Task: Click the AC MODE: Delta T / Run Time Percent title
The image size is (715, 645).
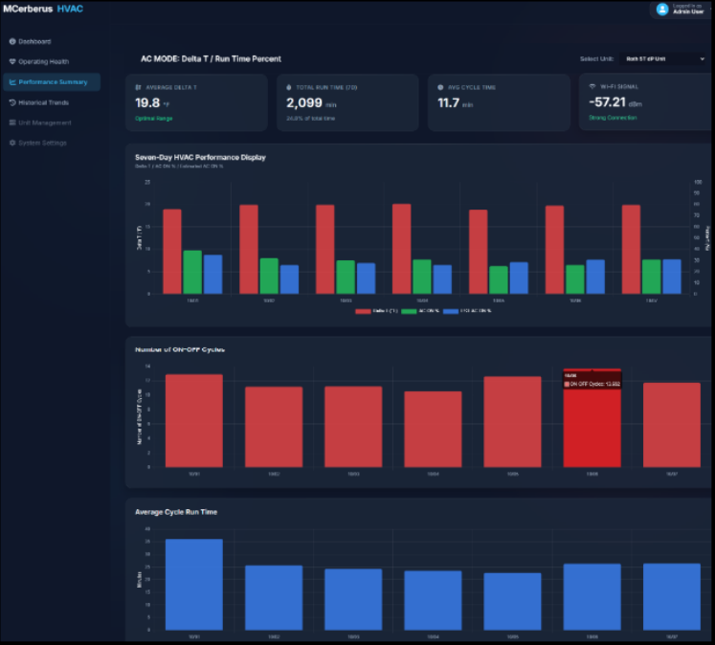Action: pos(211,58)
